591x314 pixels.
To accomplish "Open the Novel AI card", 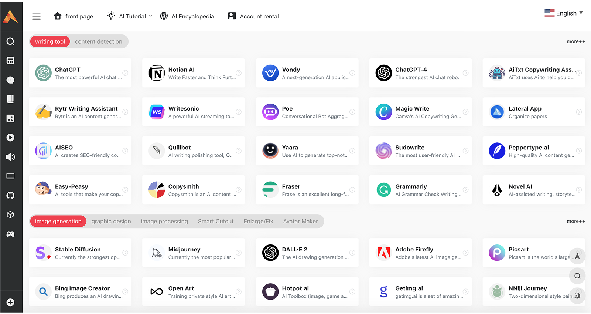I will 534,190.
